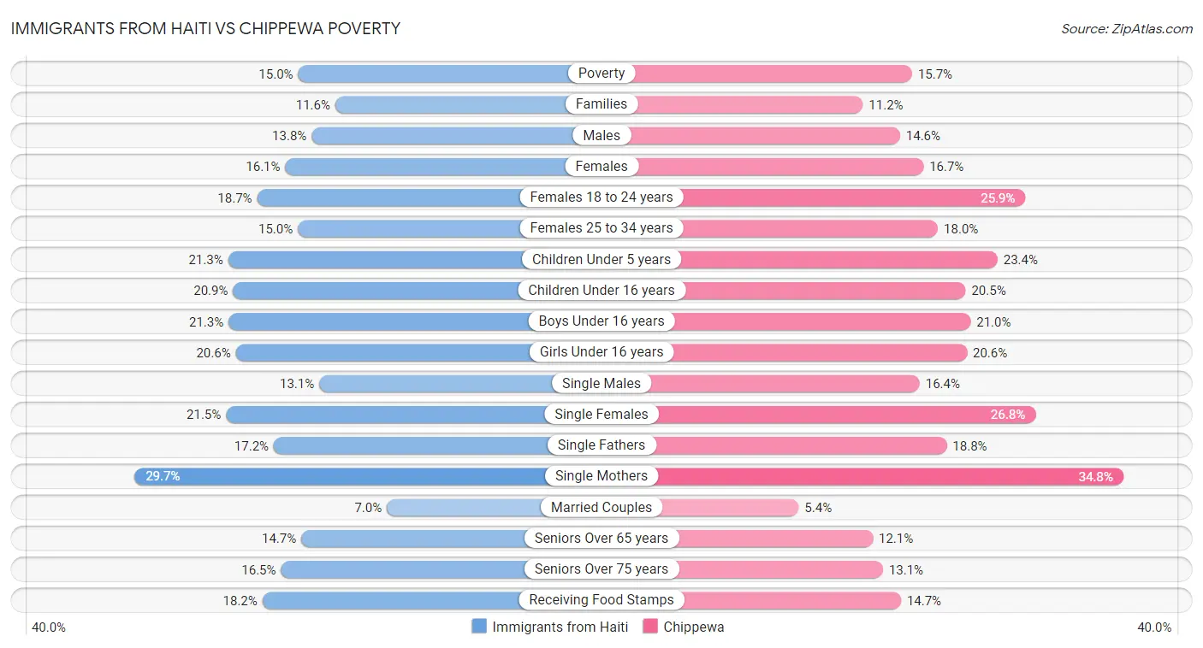This screenshot has width=1203, height=648.
Task: Click the 18.2% Food Stamps Haiti bar
Action: tap(394, 600)
